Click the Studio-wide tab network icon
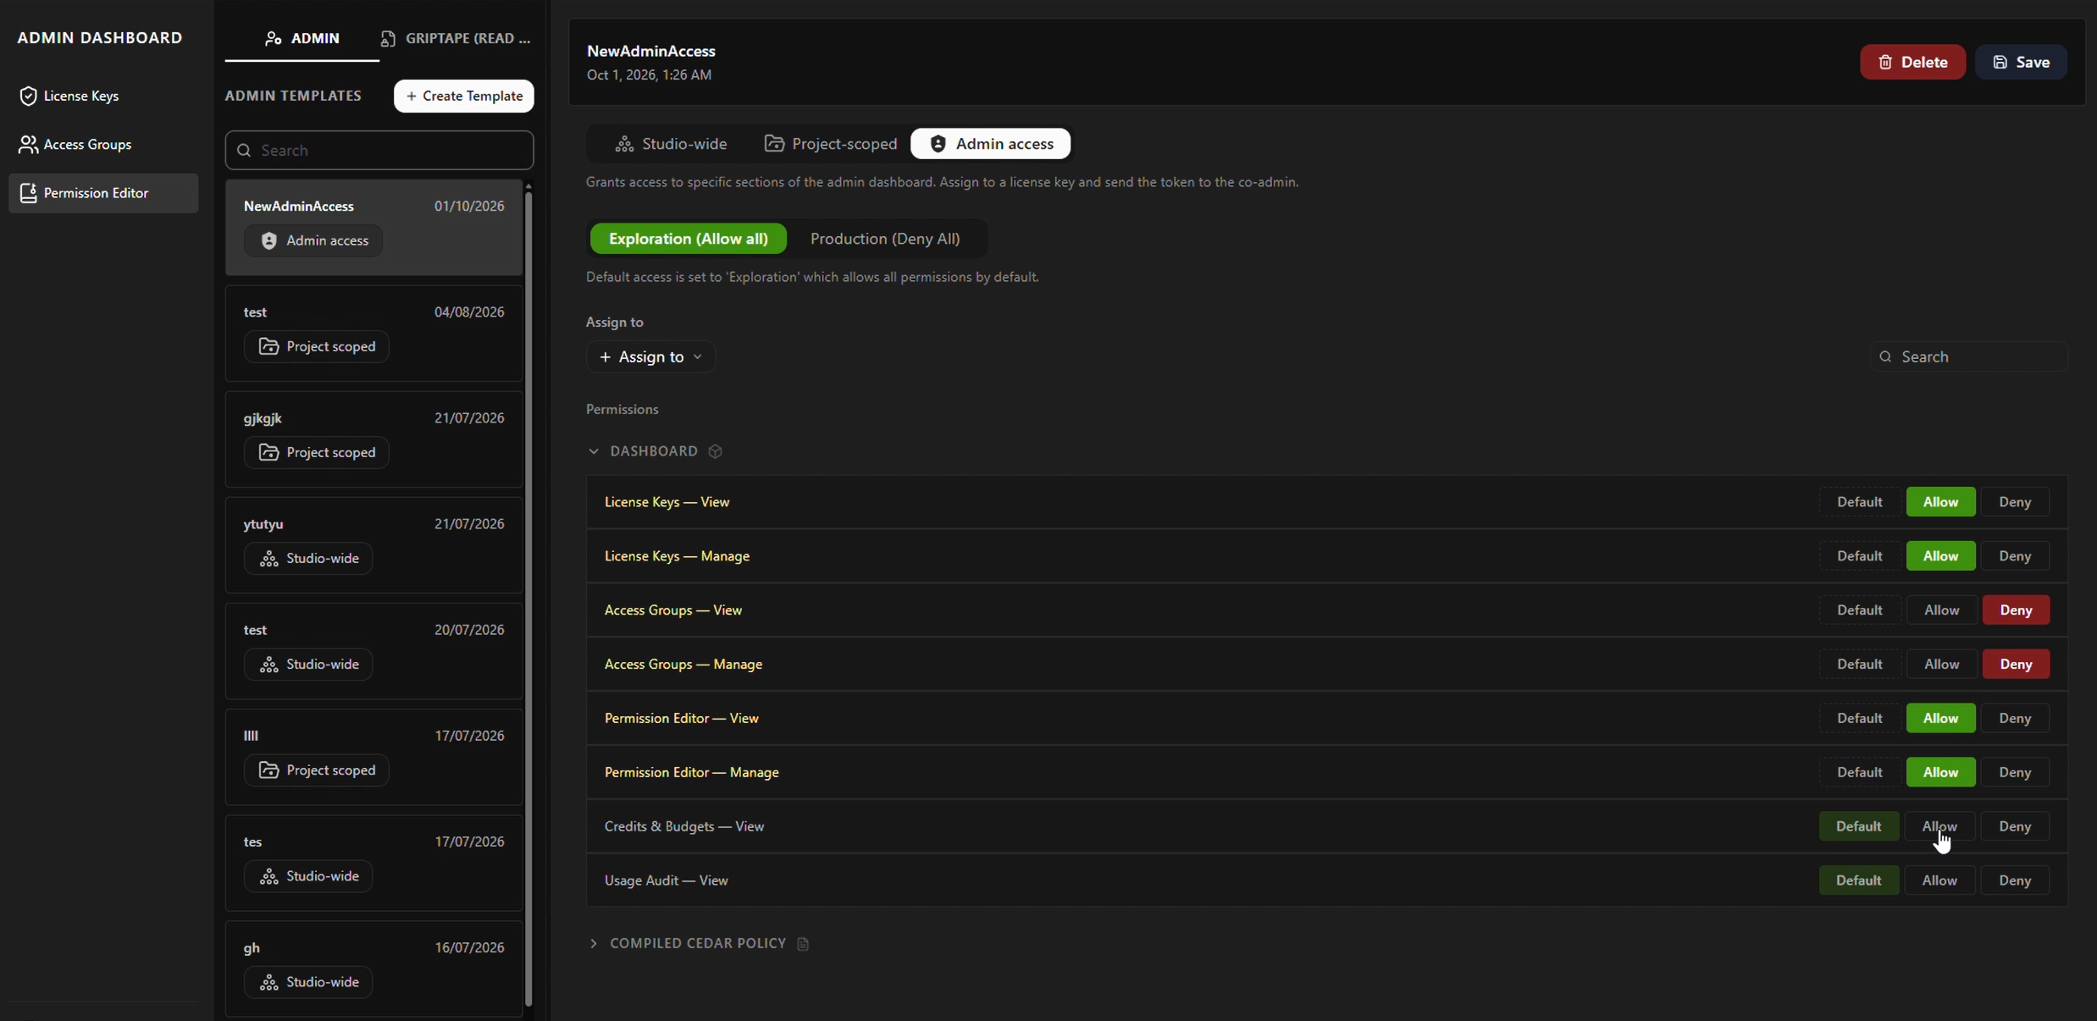This screenshot has height=1021, width=2097. pyautogui.click(x=625, y=144)
